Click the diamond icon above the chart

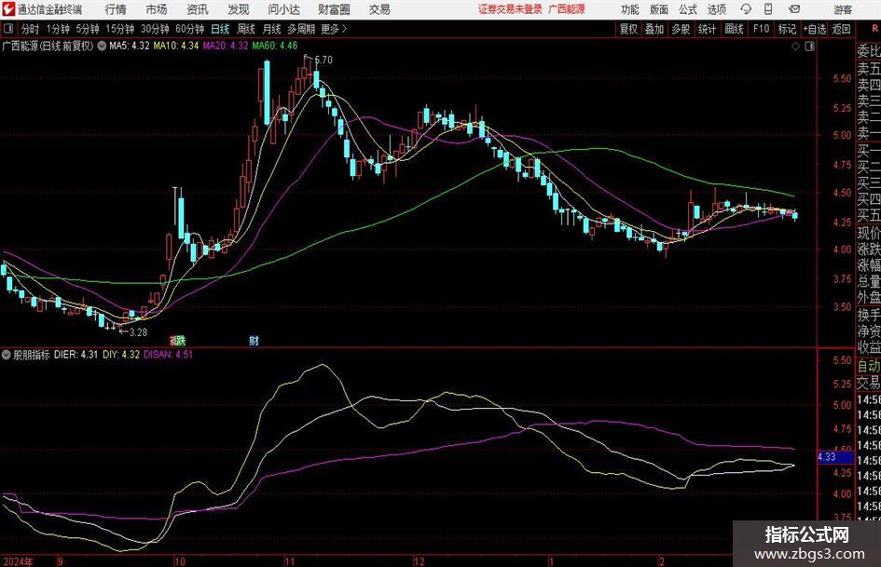[795, 47]
